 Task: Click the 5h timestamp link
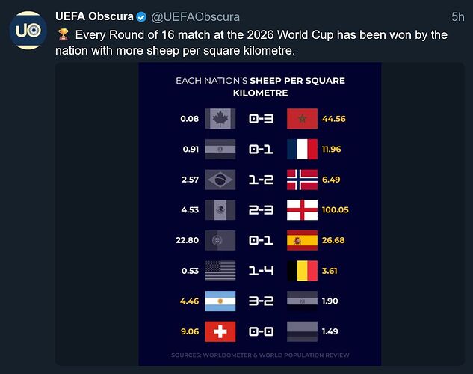click(x=457, y=17)
